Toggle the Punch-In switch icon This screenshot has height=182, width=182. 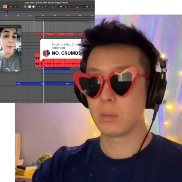click(x=73, y=7)
